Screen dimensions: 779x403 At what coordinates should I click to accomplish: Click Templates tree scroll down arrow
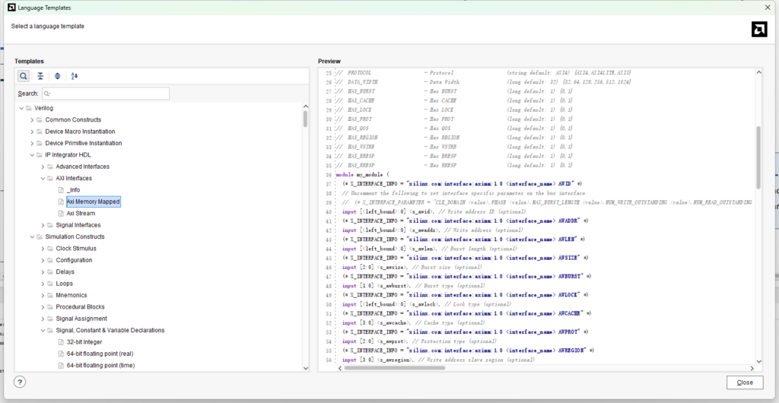click(x=306, y=368)
